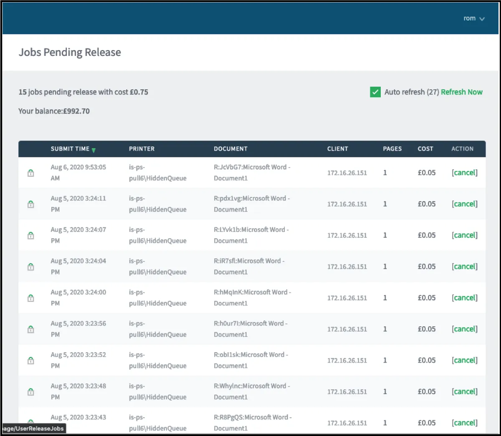Click the chevron next to the username rom
The width and height of the screenshot is (501, 436).
[482, 19]
